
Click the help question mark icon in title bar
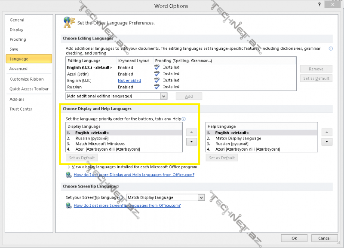click(319, 4)
